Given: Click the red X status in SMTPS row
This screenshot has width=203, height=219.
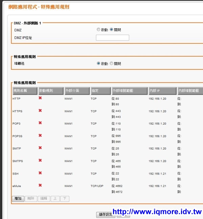Looking at the screenshot, I should (40, 160).
